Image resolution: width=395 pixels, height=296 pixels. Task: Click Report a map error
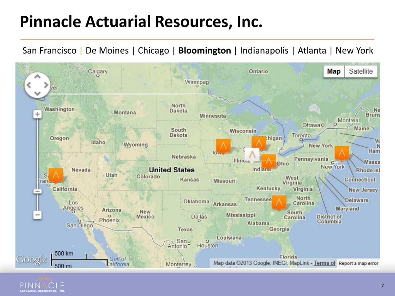(x=358, y=263)
